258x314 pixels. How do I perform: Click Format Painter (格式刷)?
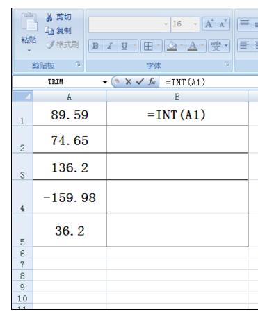[62, 44]
